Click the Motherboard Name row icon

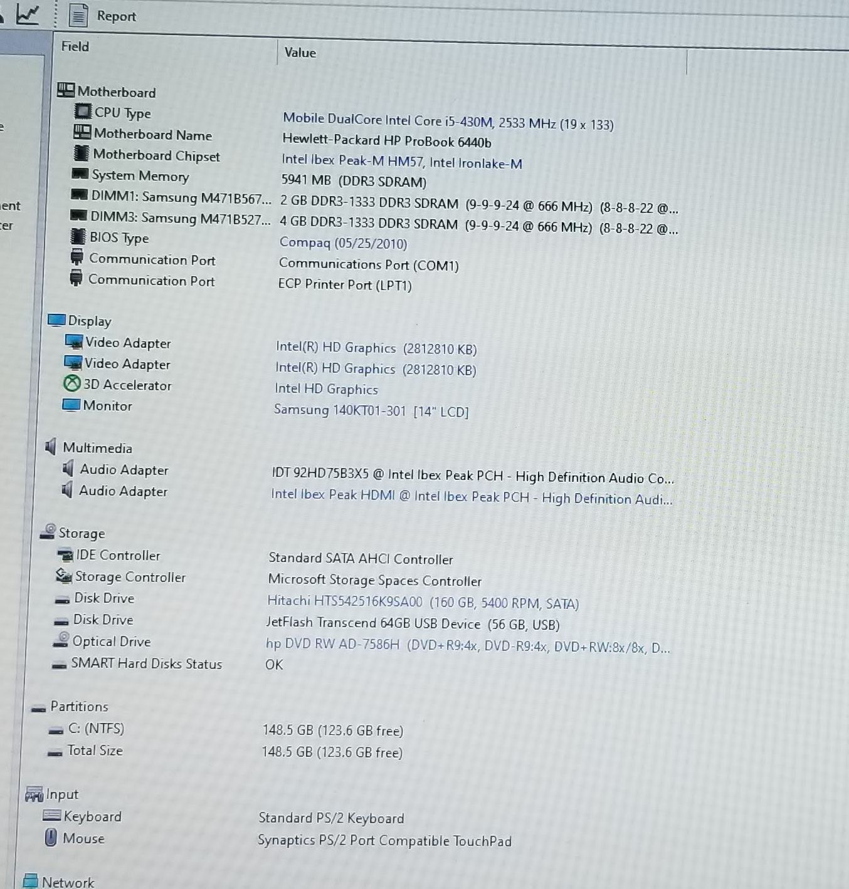(x=82, y=132)
